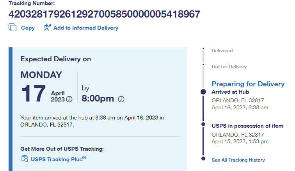Image resolution: width=295 pixels, height=171 pixels.
Task: Select the Preparing for Delivery status heading
Action: click(248, 84)
